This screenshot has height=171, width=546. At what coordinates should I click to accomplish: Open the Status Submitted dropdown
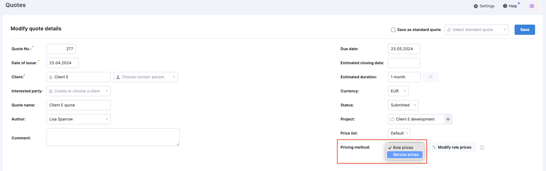[x=403, y=105]
